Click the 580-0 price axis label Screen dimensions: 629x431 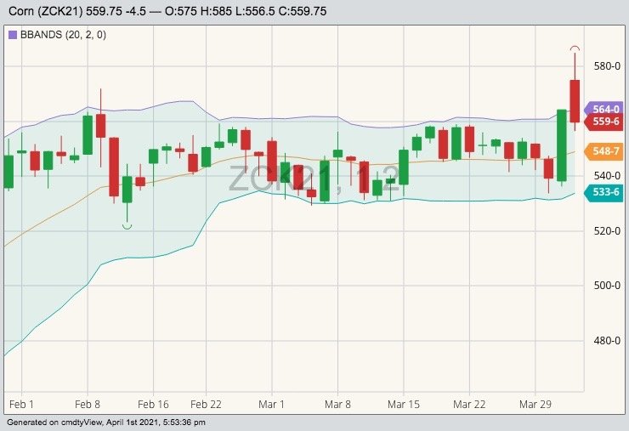pos(605,66)
